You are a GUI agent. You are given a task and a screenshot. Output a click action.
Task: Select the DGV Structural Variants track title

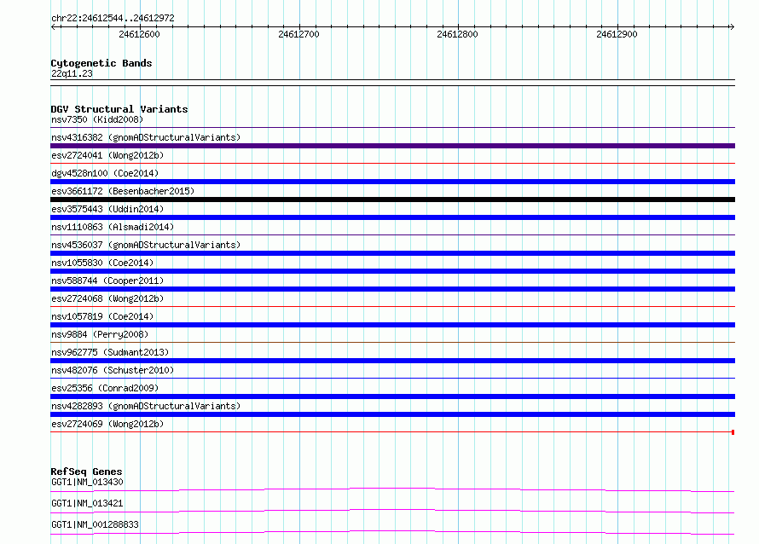pyautogui.click(x=119, y=109)
